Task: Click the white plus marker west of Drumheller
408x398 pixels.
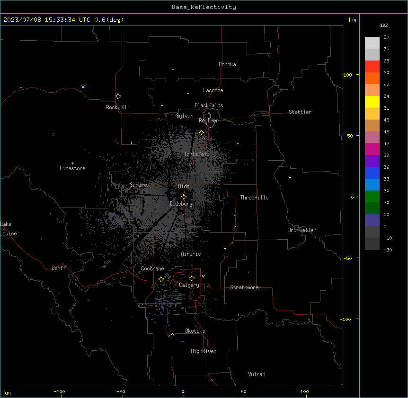Action: click(290, 177)
